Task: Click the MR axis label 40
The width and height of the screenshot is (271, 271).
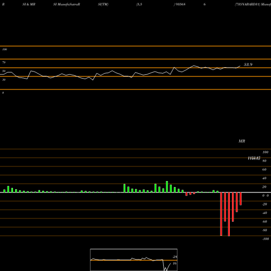Action: point(264,178)
